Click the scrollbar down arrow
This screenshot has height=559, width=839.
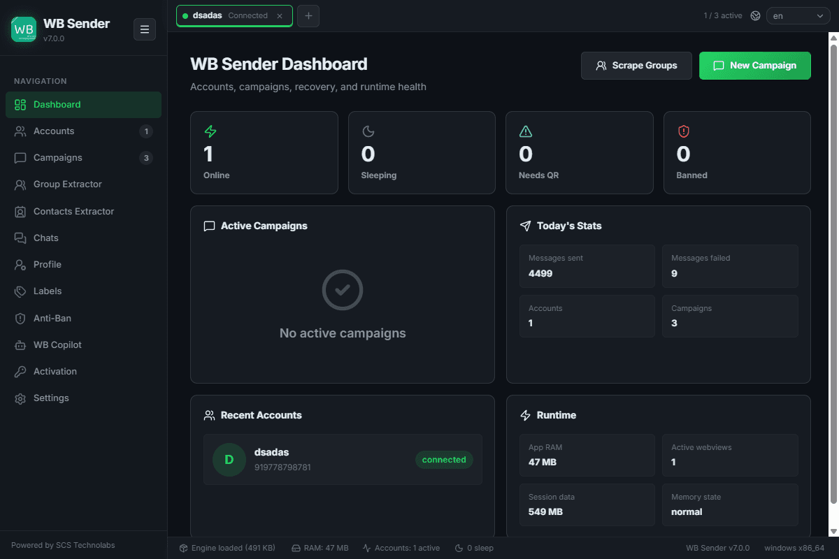(x=833, y=531)
